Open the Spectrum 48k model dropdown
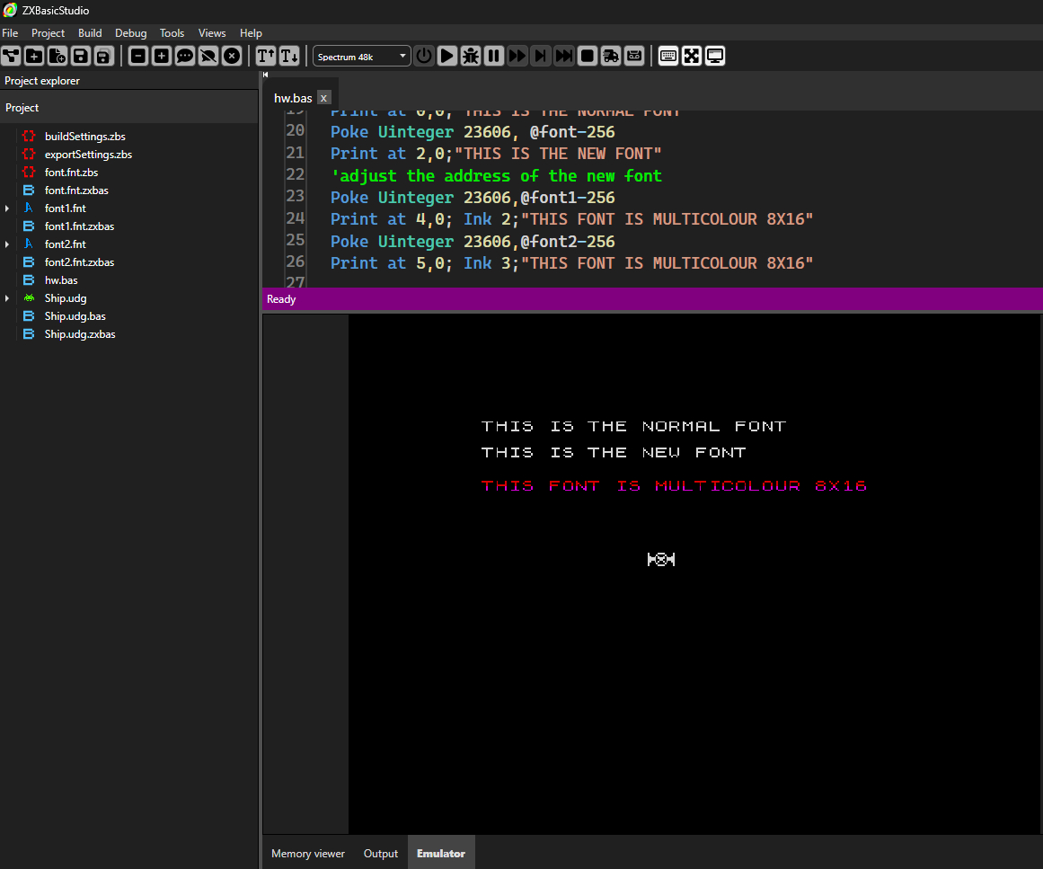The height and width of the screenshot is (869, 1043). (x=361, y=56)
